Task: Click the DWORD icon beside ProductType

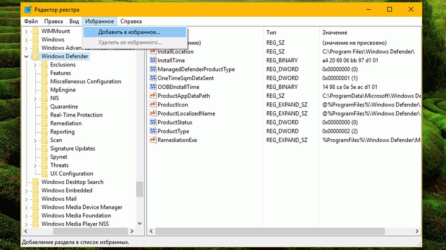Action: click(153, 131)
